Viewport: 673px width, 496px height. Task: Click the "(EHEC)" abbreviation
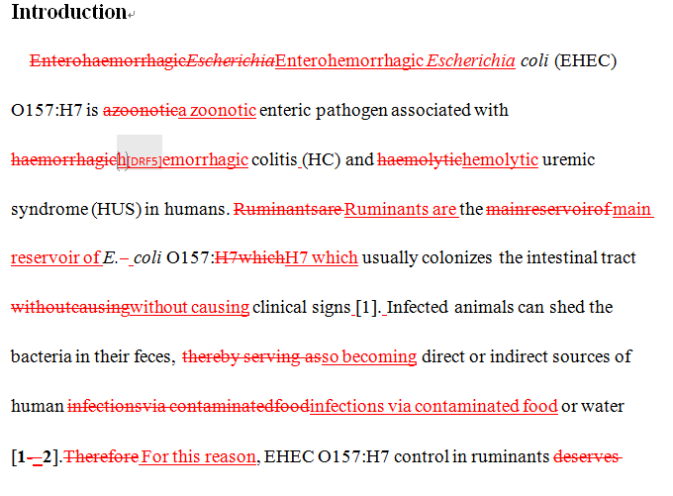(586, 60)
